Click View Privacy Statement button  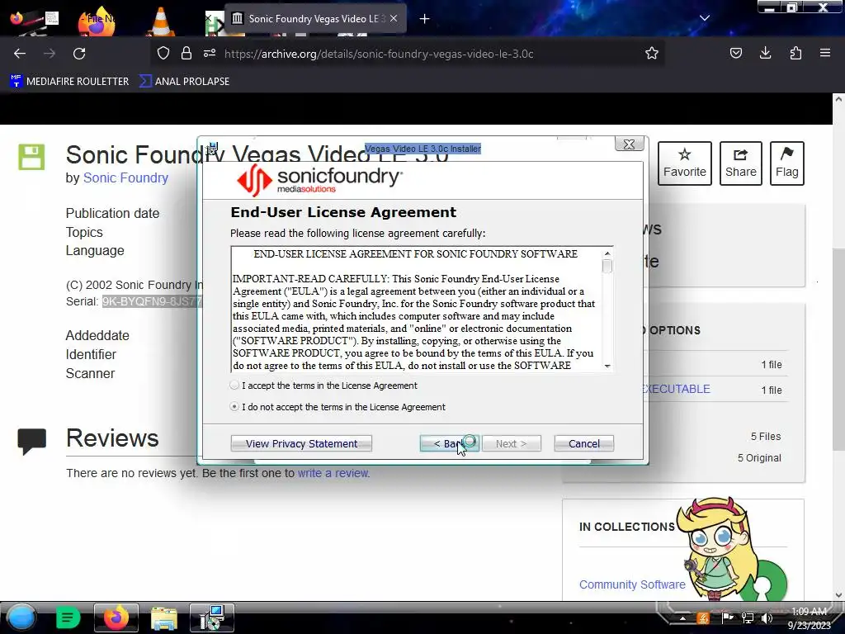coord(301,443)
